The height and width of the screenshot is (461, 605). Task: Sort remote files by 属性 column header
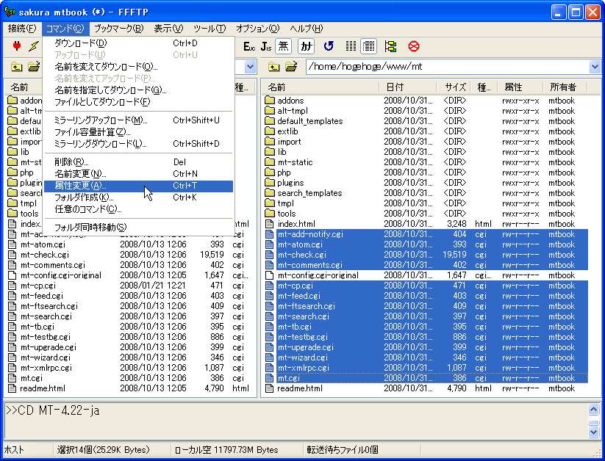tap(520, 87)
